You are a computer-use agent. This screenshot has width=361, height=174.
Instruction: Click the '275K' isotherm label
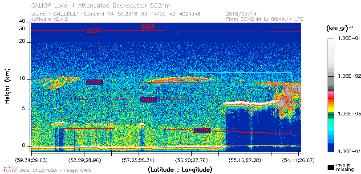(x=202, y=130)
